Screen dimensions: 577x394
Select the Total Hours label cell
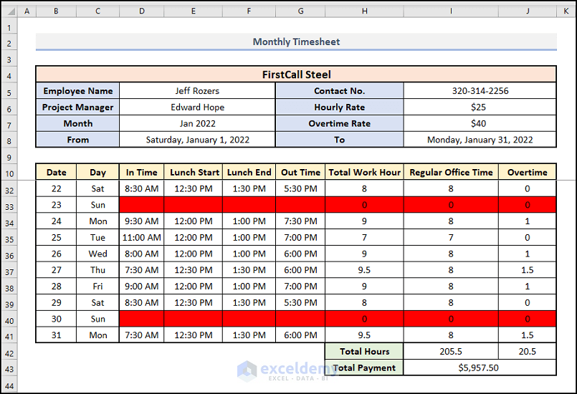click(x=364, y=351)
